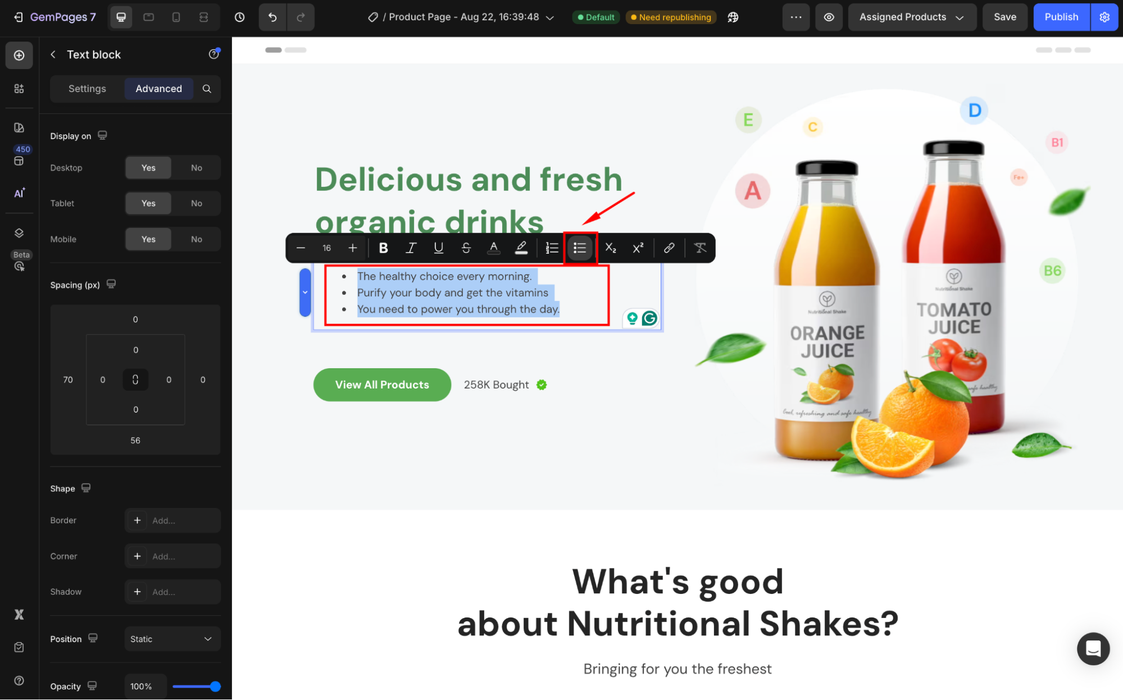Click the Opacity slider handle
The image size is (1123, 700).
[x=215, y=686]
